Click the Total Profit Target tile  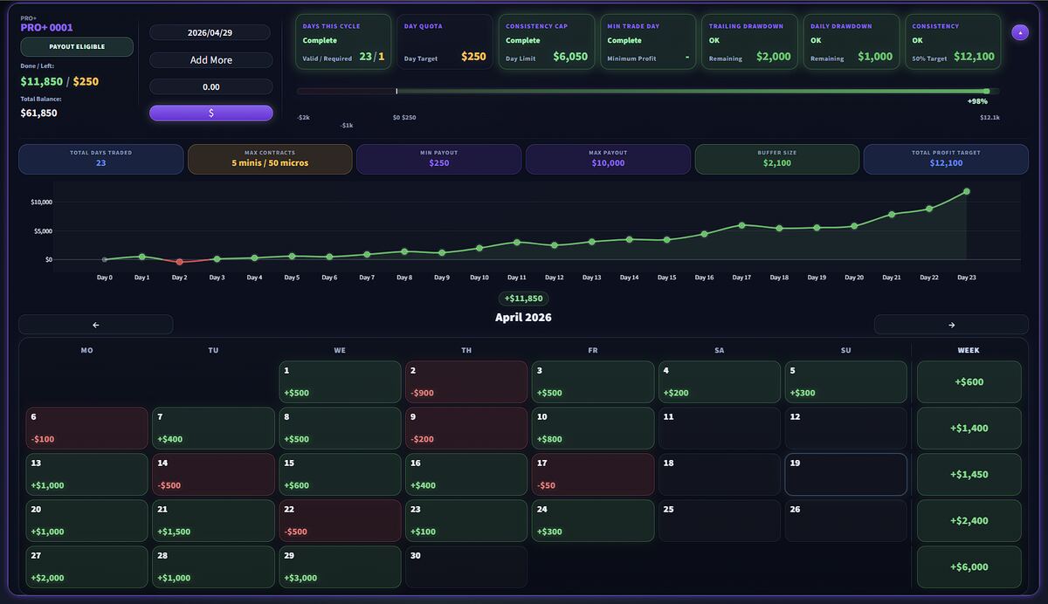946,159
